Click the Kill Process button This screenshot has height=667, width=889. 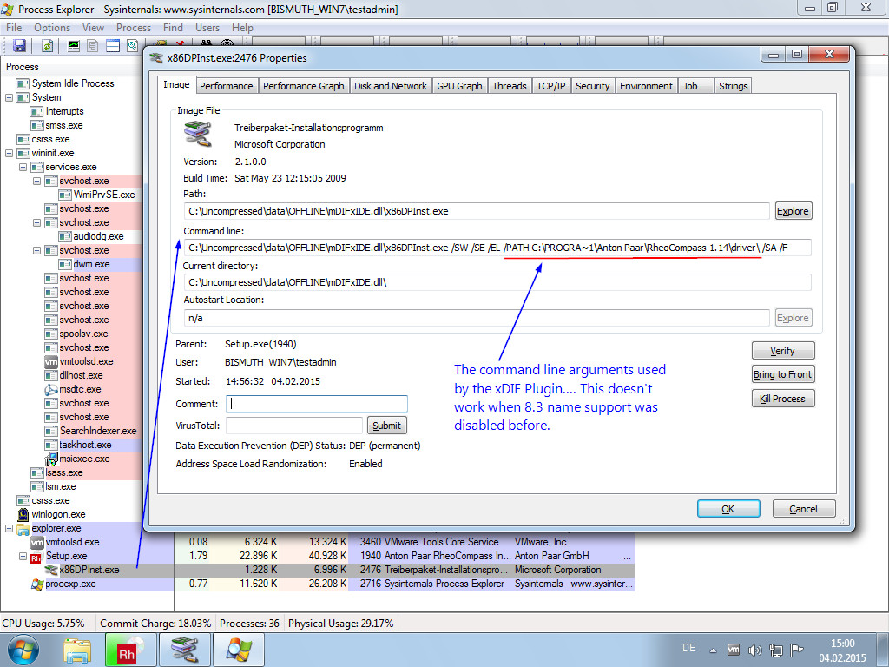(783, 399)
